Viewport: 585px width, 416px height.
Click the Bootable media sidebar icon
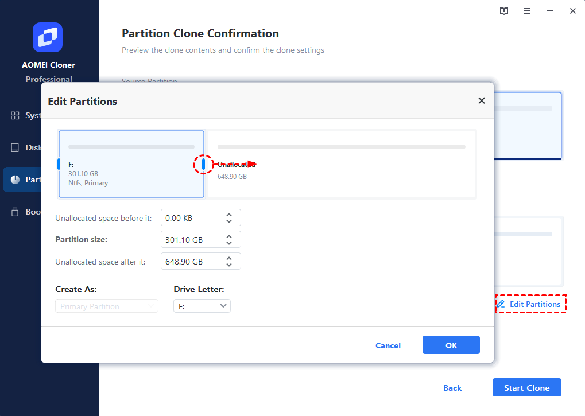[x=15, y=212]
